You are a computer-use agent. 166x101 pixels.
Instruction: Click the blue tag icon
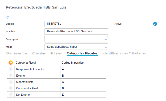coord(8,17)
